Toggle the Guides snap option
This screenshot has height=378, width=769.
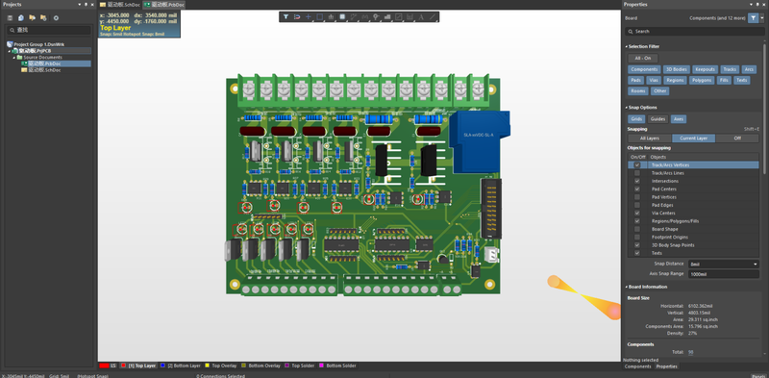(657, 119)
